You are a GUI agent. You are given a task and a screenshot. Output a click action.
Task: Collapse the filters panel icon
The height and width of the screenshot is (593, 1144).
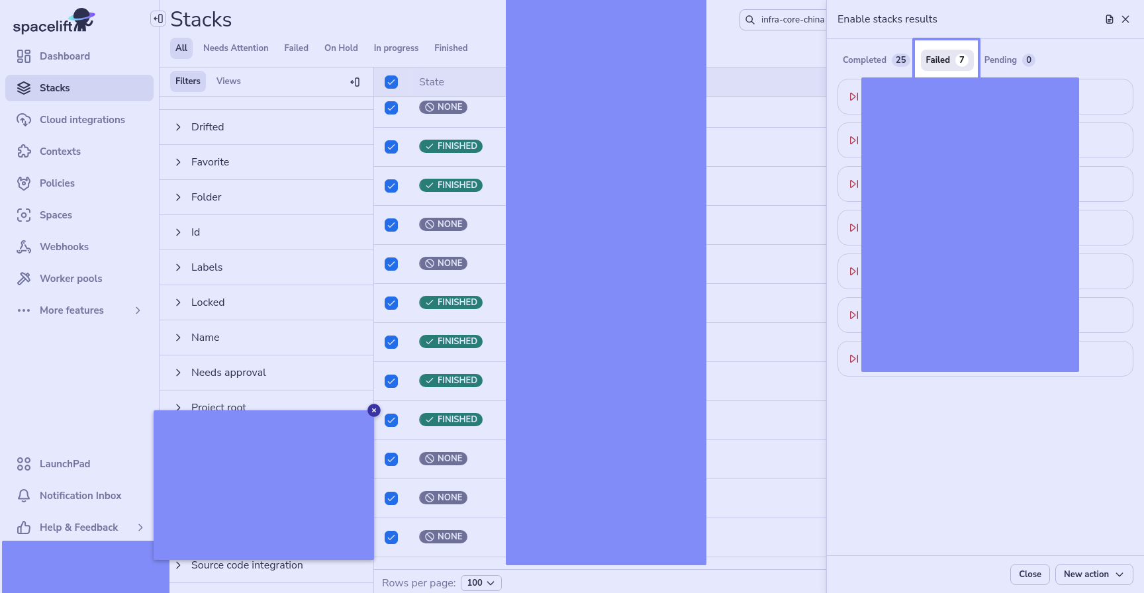(x=355, y=82)
